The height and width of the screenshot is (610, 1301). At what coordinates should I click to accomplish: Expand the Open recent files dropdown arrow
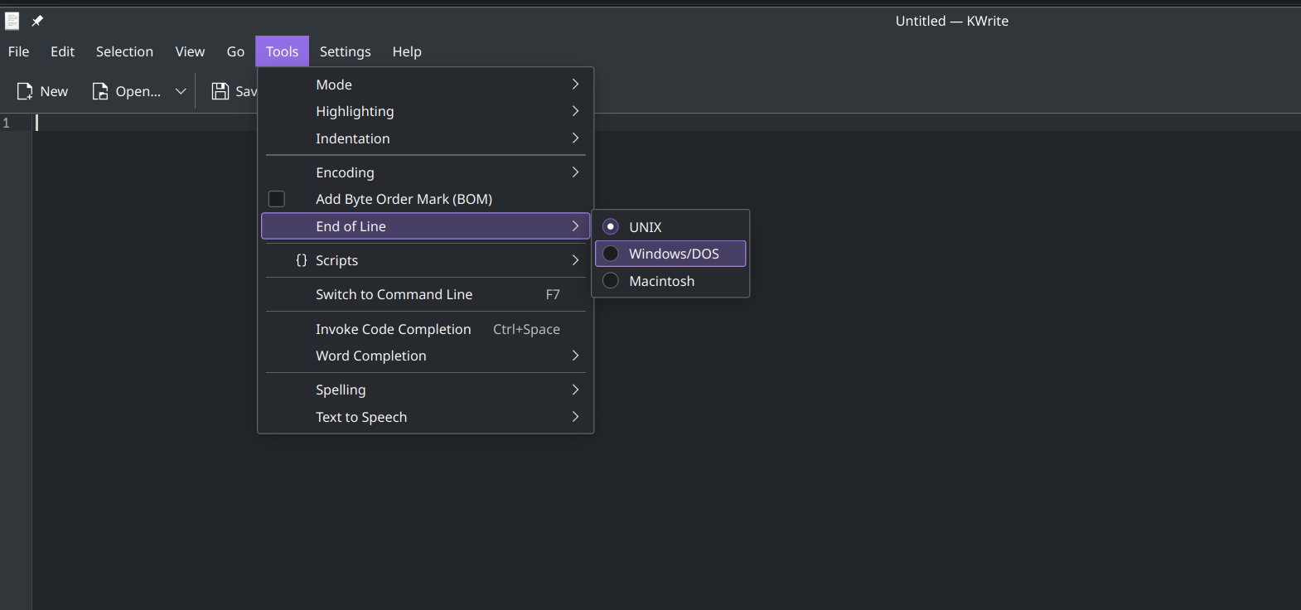(181, 91)
